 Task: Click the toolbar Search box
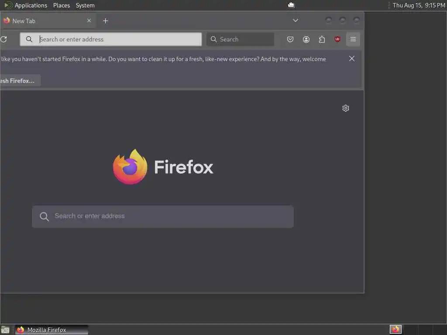pos(240,39)
